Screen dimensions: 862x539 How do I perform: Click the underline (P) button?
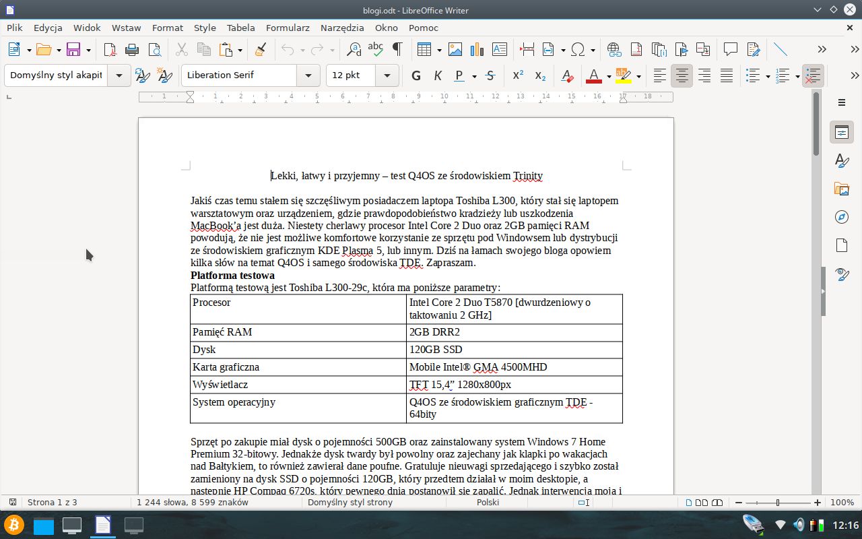click(x=460, y=75)
